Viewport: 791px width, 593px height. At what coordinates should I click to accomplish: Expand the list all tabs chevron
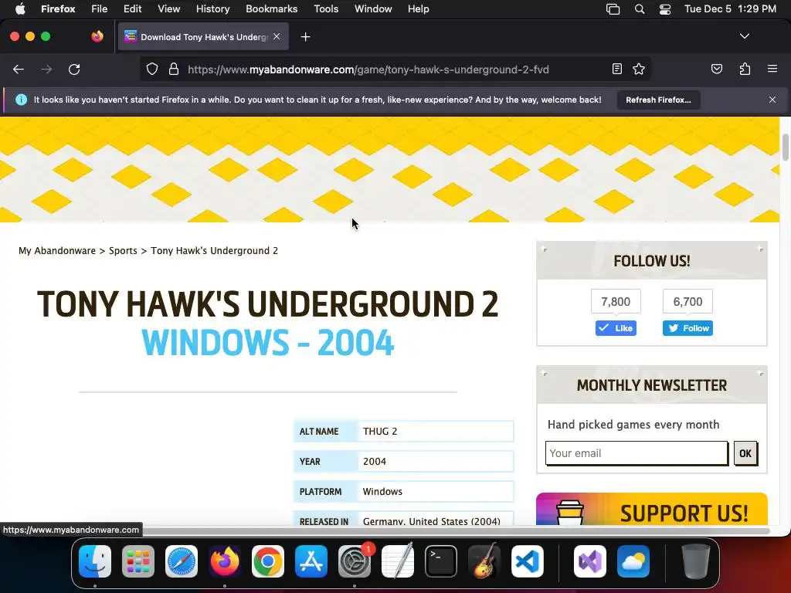pos(744,36)
